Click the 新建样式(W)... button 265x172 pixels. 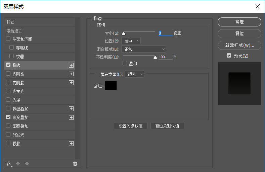click(239, 45)
